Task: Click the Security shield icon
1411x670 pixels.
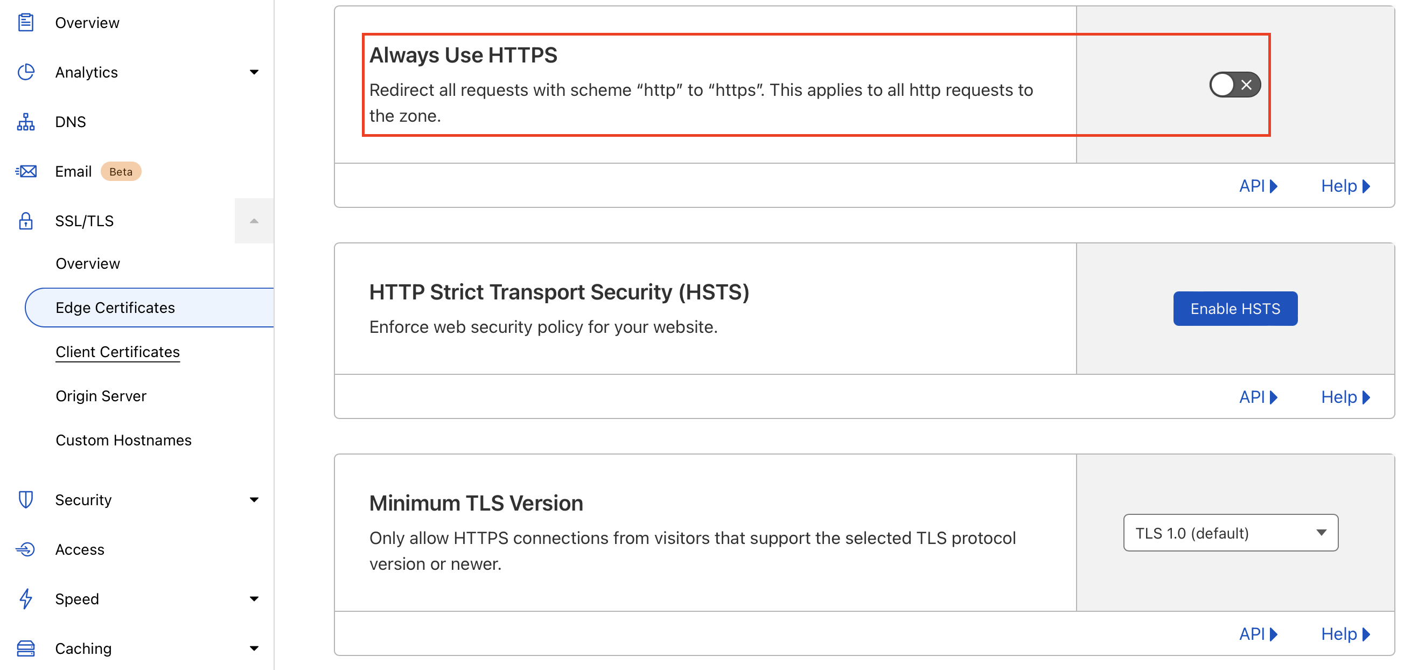Action: pos(26,500)
